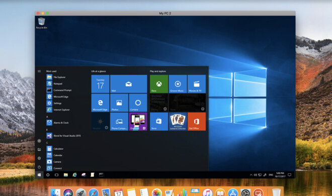
Task: Open the Cortana tile in Start menu
Action: tap(138, 103)
